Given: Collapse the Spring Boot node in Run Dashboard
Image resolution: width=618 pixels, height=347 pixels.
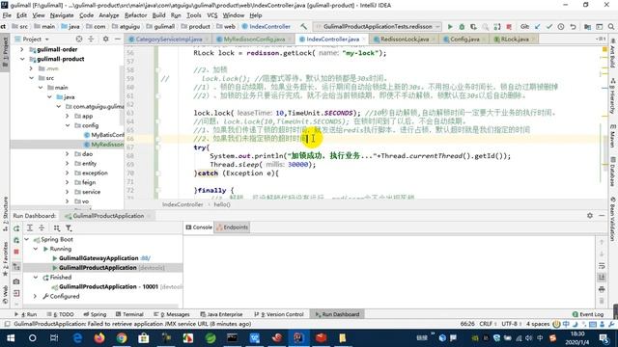Looking at the screenshot, I should click(x=27, y=239).
